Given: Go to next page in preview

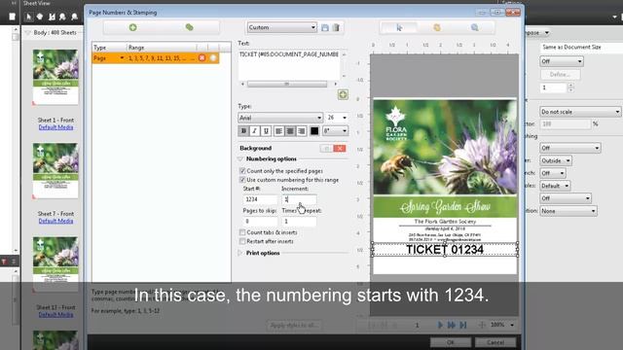Looking at the screenshot, I should pos(440,325).
